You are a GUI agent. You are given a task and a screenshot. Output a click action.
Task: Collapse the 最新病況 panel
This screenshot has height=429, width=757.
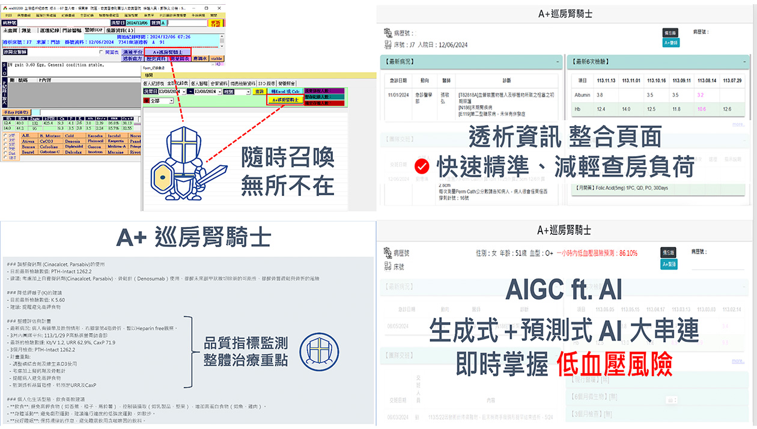[x=558, y=61]
